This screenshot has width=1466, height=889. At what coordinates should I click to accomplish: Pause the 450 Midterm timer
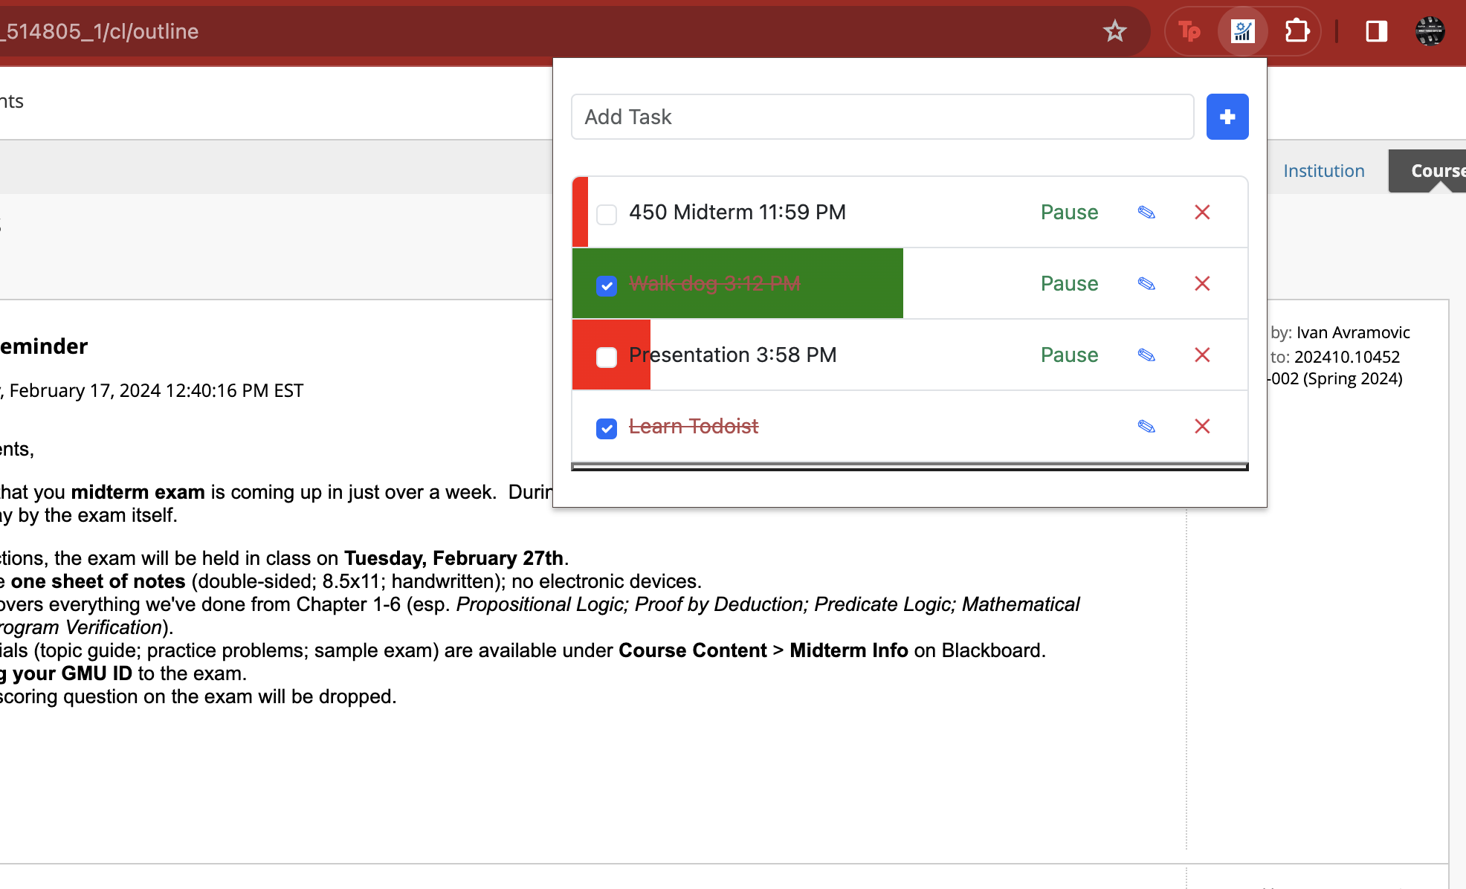coord(1069,213)
